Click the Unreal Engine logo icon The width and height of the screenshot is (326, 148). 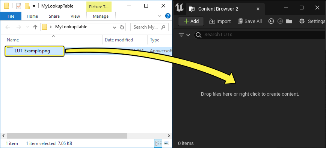180,8
